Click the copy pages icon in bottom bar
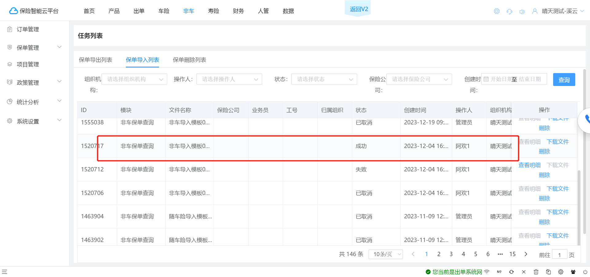Viewport: 590px width, 277px height. click(x=548, y=272)
